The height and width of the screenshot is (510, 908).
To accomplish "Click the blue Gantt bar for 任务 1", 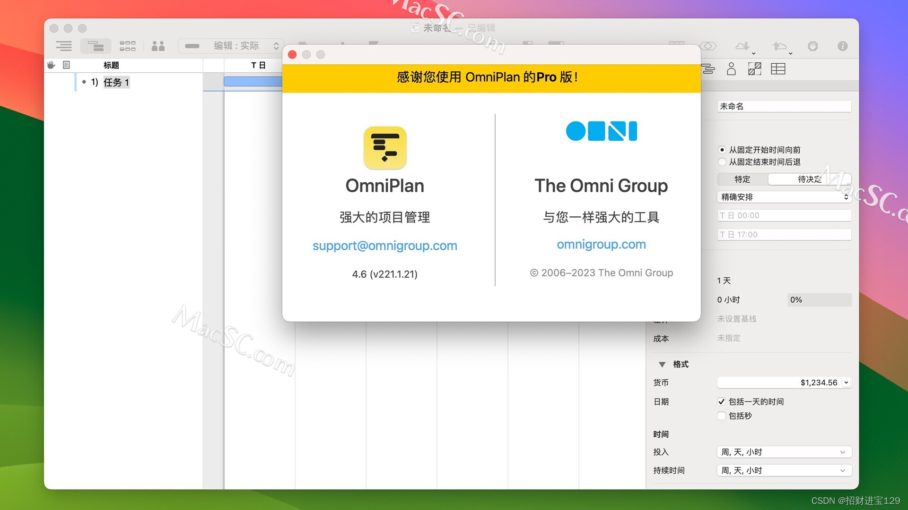I will coord(253,81).
